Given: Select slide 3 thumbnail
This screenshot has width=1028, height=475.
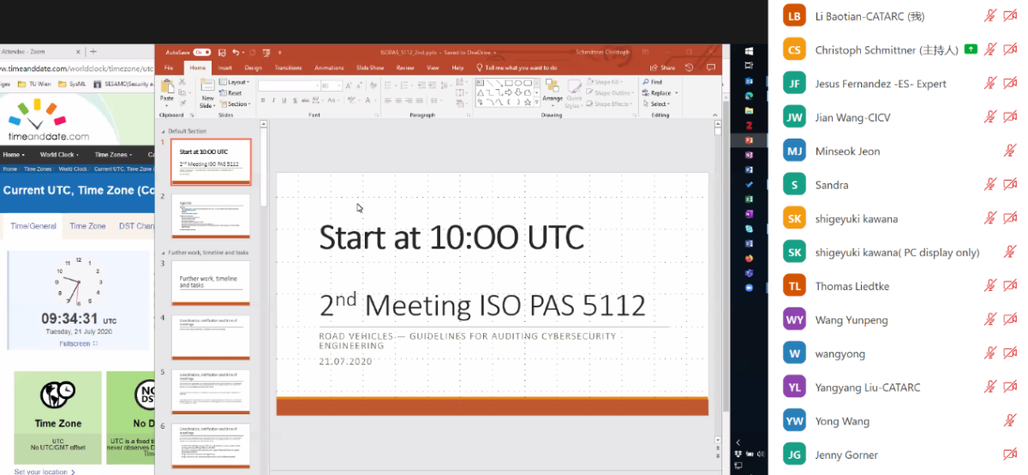Looking at the screenshot, I should pyautogui.click(x=211, y=282).
